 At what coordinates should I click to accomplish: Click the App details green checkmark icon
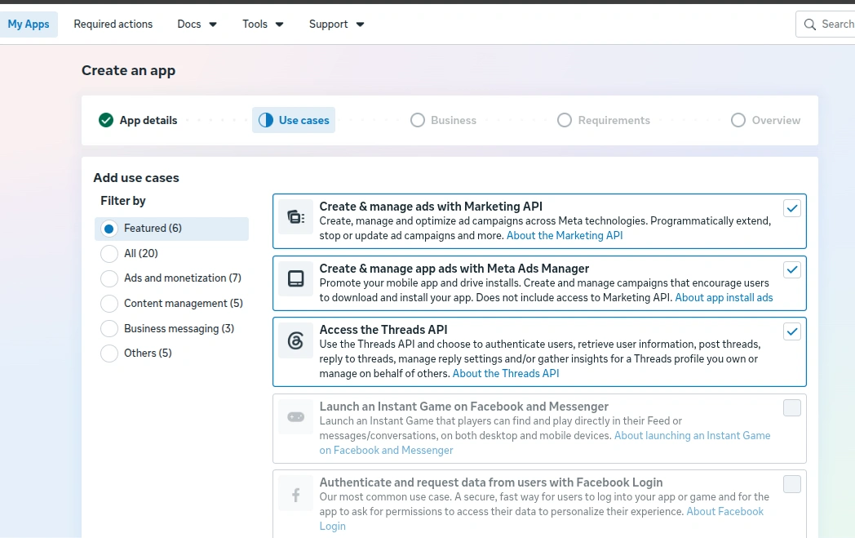(x=106, y=120)
